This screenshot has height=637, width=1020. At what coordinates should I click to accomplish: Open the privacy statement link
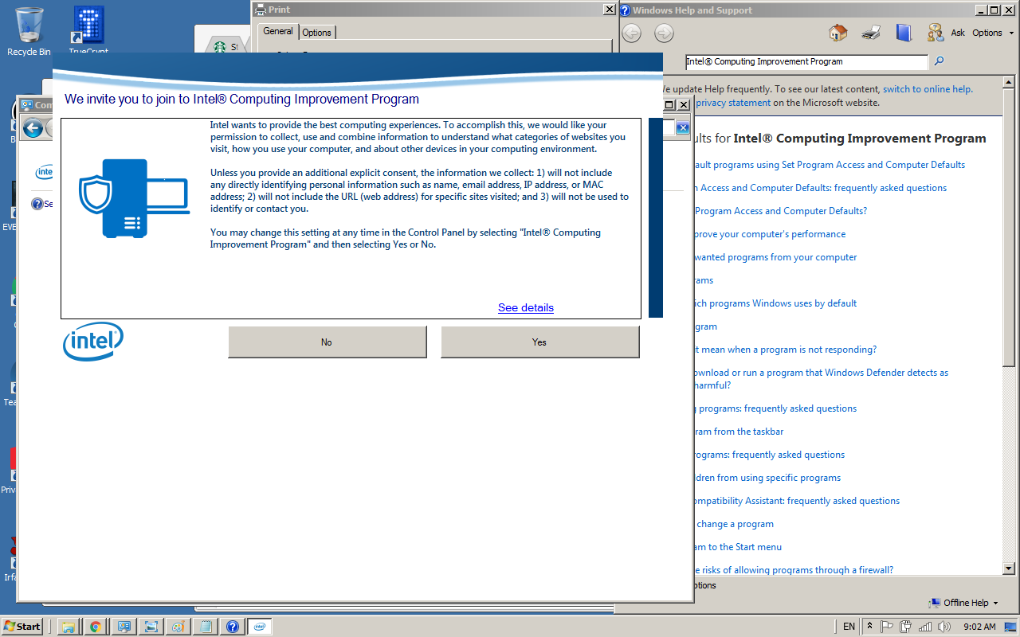tap(733, 102)
